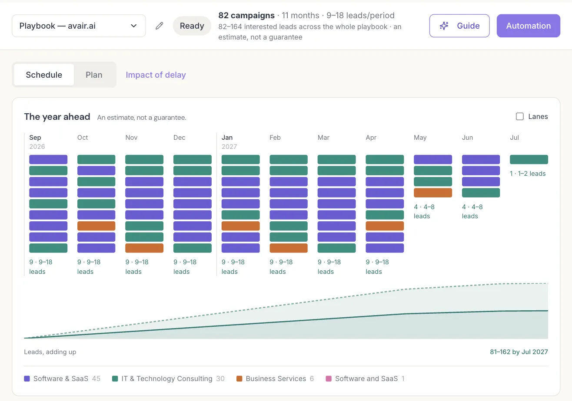Click the Jul month header
The image size is (572, 401).
pyautogui.click(x=515, y=138)
